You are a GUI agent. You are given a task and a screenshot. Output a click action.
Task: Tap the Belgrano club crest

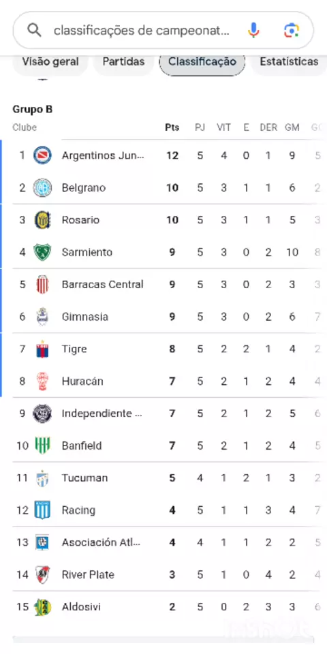(x=42, y=188)
